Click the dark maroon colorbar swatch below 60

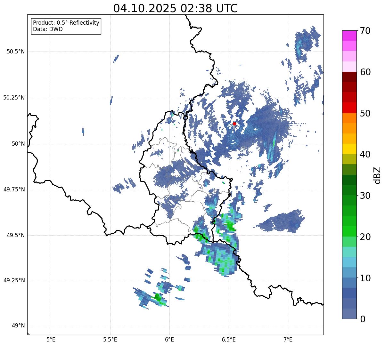349,77
